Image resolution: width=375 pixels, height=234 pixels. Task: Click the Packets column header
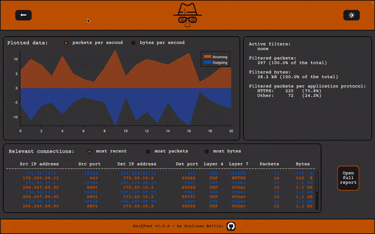point(269,164)
